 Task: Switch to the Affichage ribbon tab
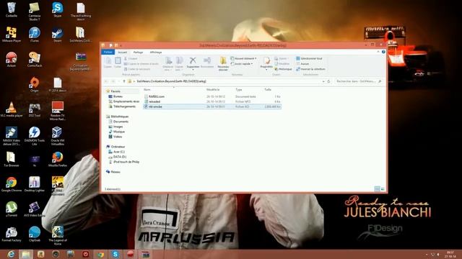point(156,53)
